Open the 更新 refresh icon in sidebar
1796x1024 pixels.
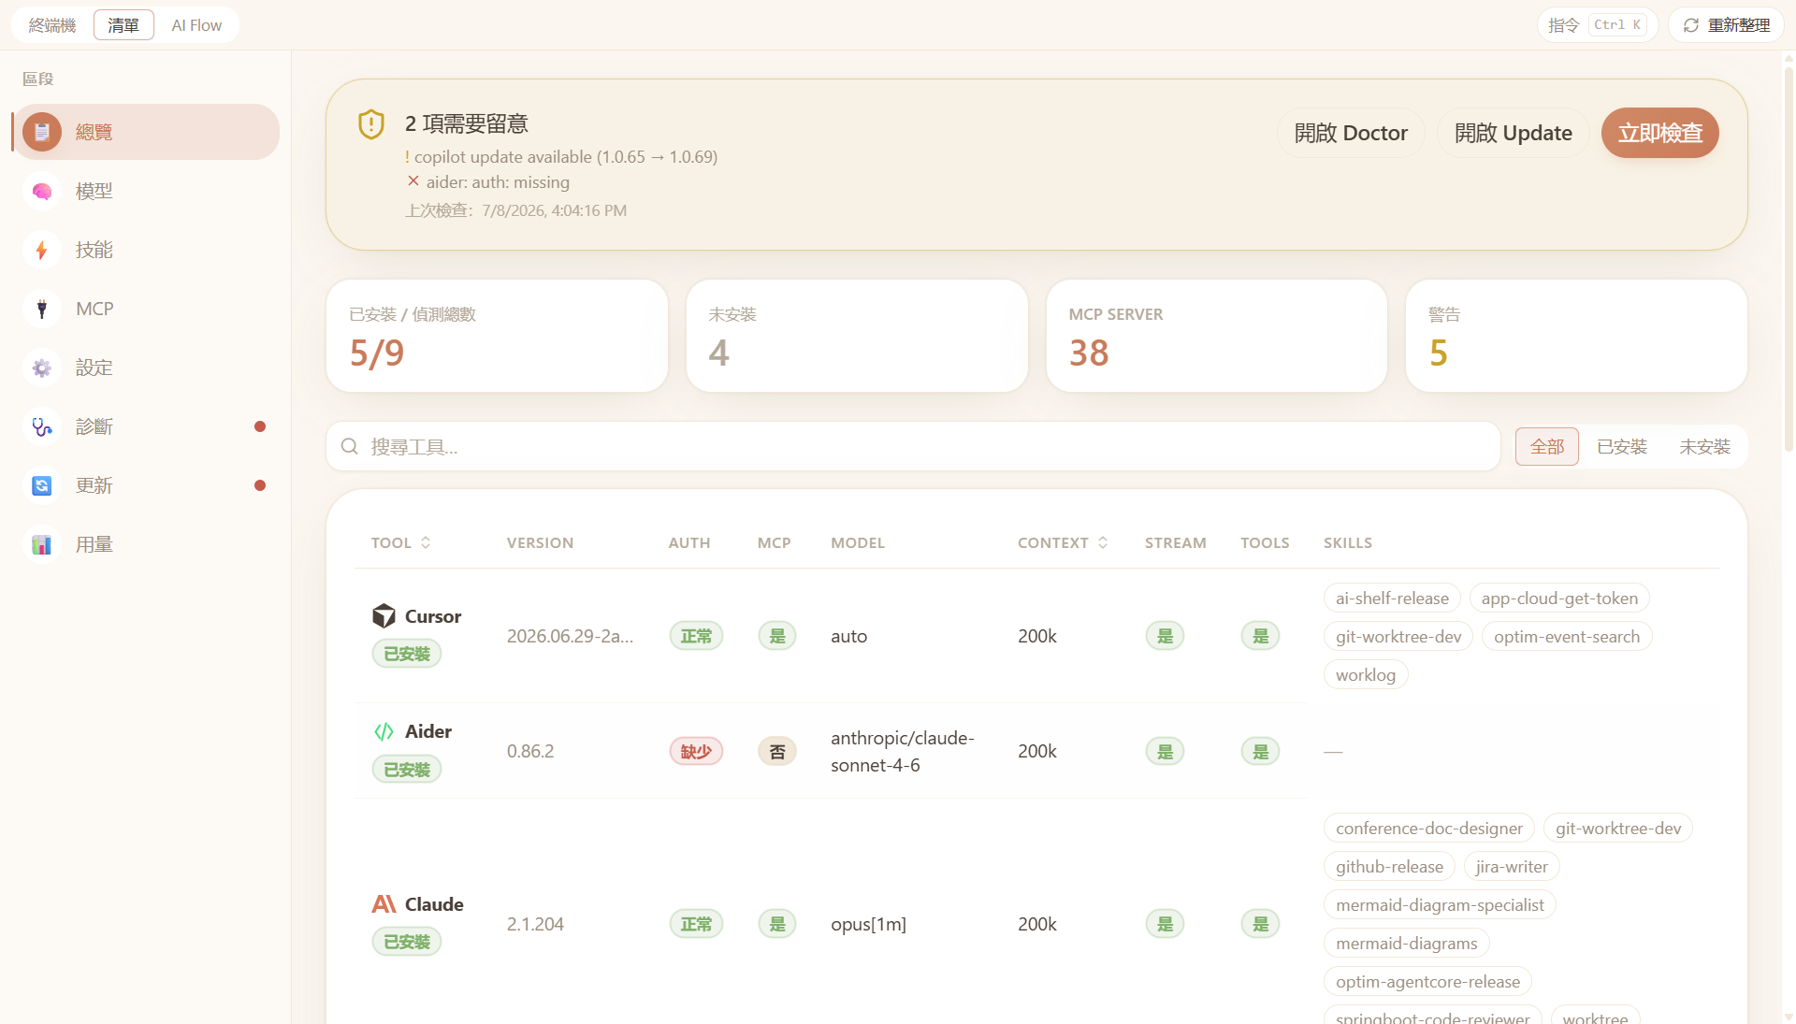click(x=42, y=485)
